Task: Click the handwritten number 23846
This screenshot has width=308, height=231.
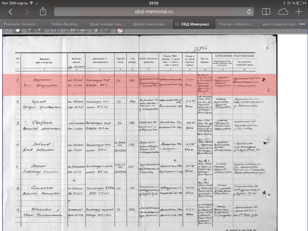Action: pyautogui.click(x=200, y=48)
